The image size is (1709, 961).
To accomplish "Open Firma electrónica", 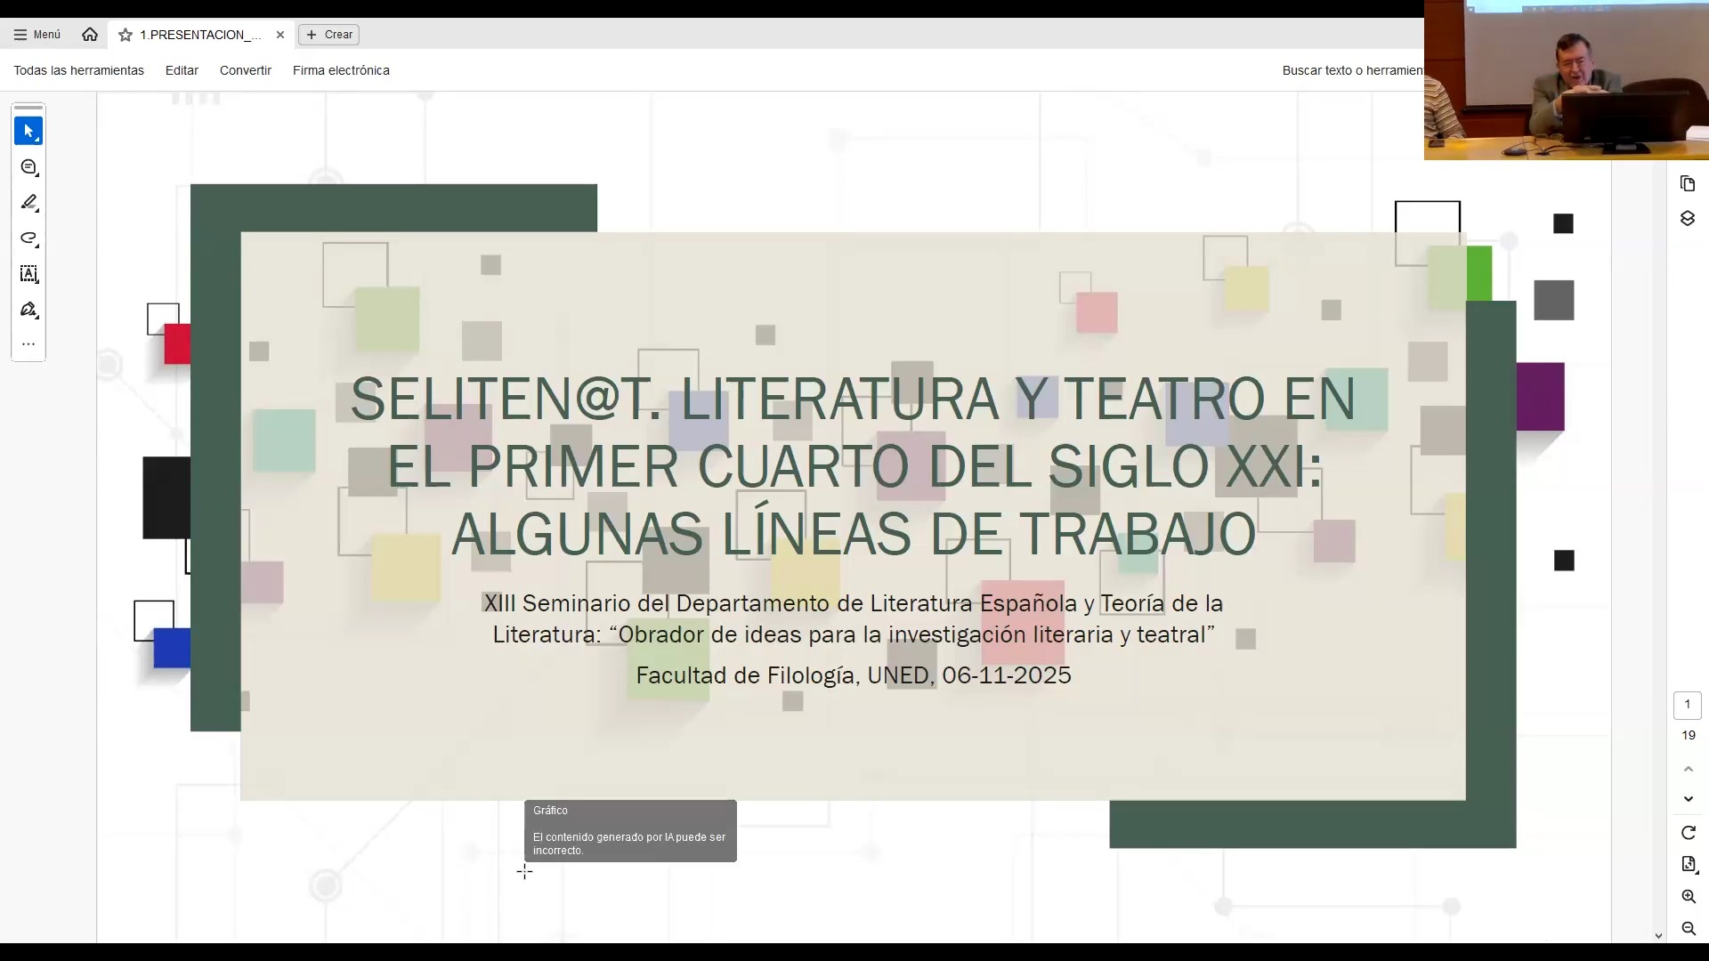I will [x=341, y=70].
